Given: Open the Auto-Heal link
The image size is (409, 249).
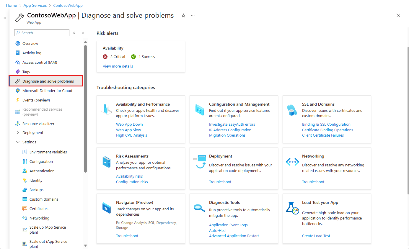Looking at the screenshot, I should 218,230.
